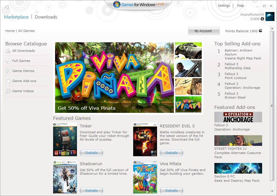
Task: Click the back arrow icon
Action: pos(7,7)
